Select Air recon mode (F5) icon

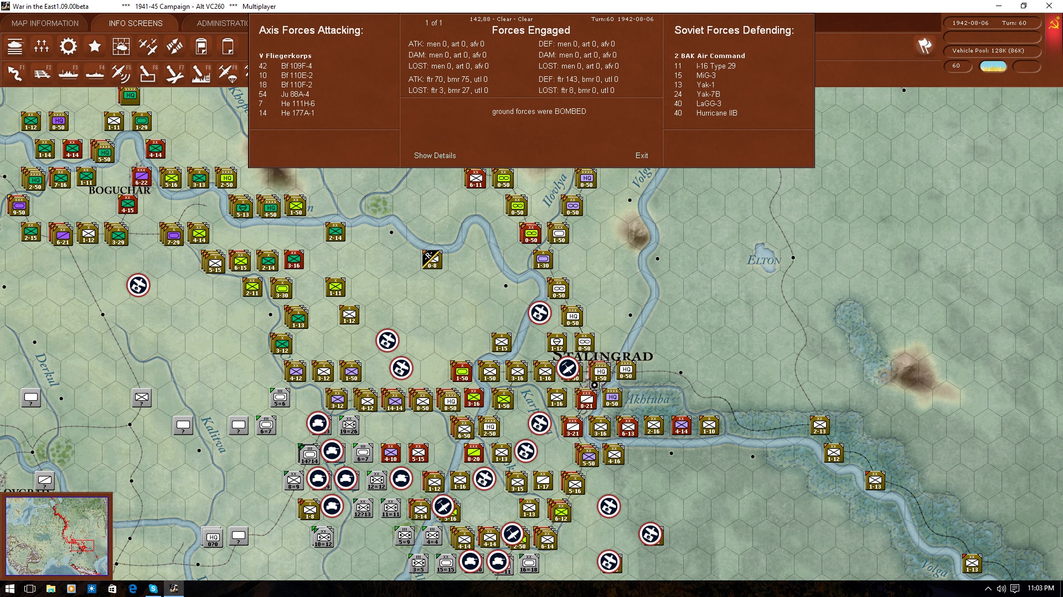(x=121, y=74)
